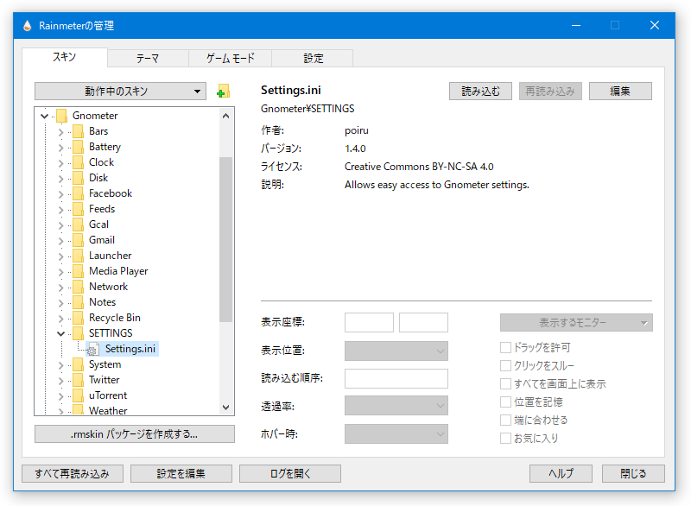This screenshot has width=691, height=506.
Task: Click the 閉じる button
Action: 633,474
